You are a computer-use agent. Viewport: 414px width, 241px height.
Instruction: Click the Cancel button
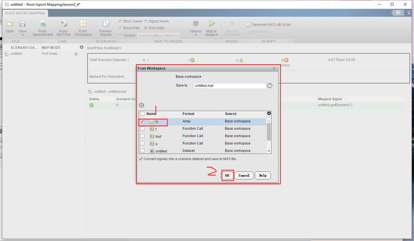pyautogui.click(x=244, y=175)
